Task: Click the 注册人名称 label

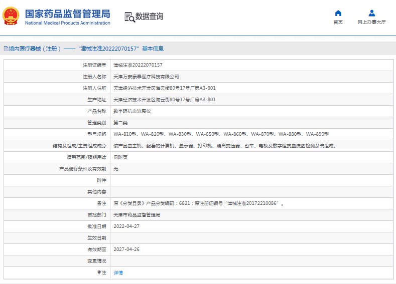Action: [94, 77]
